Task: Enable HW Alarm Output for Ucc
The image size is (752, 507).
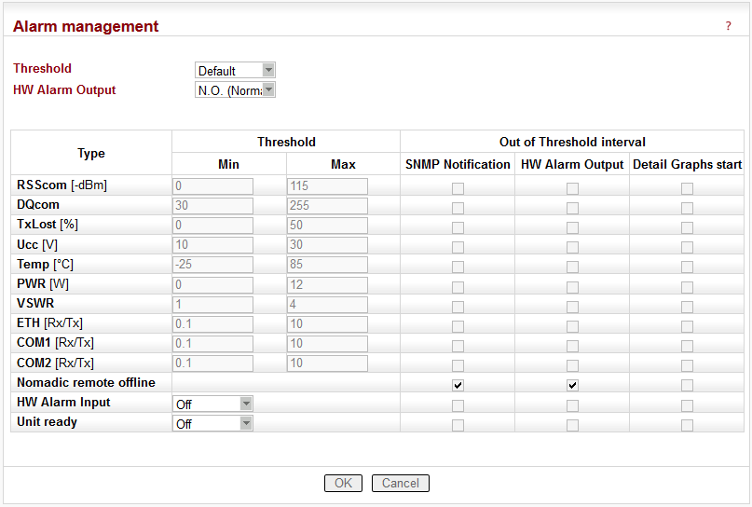Action: point(572,247)
